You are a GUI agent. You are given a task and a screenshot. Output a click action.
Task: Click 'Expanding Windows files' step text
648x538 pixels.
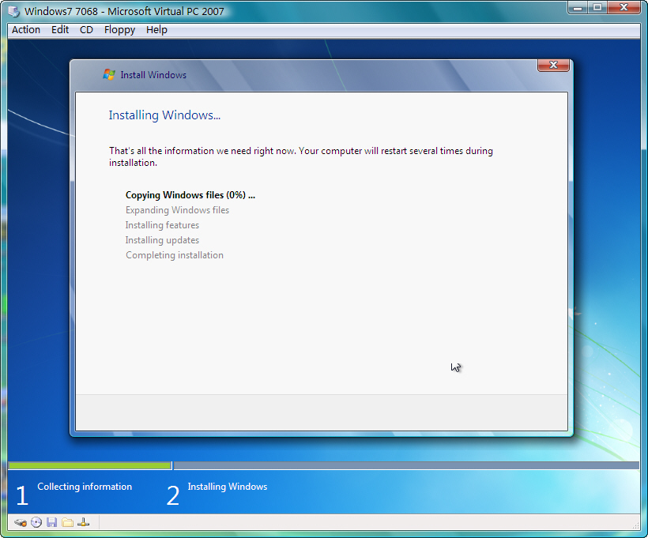click(177, 210)
